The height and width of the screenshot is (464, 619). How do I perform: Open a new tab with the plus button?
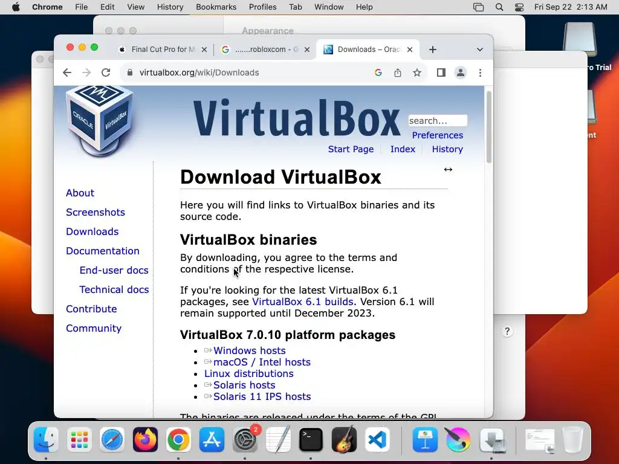click(433, 50)
